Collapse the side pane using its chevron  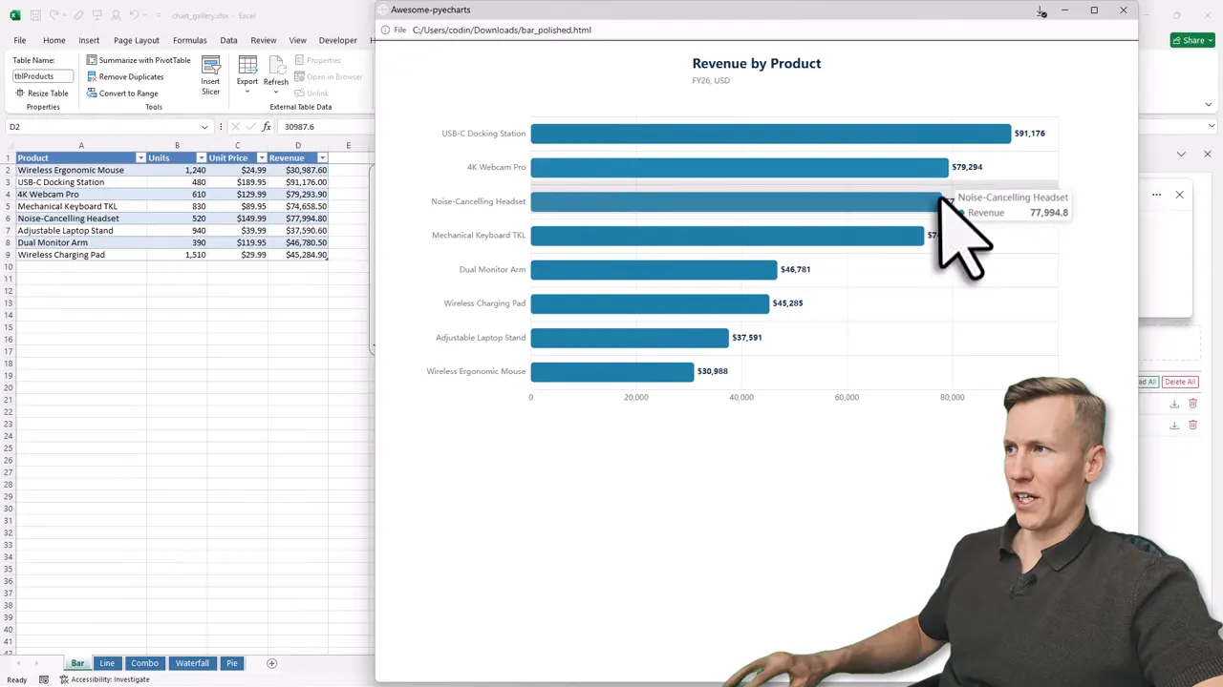(x=1181, y=154)
